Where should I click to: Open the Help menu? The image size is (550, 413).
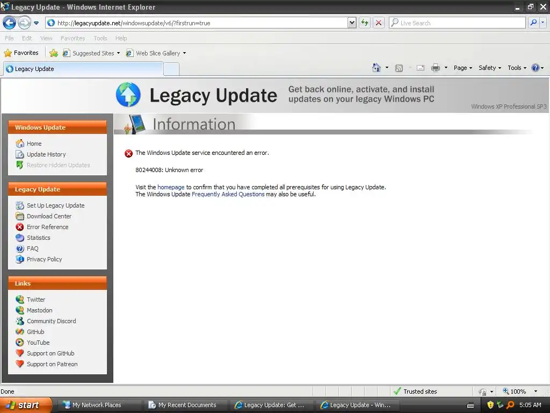point(121,38)
